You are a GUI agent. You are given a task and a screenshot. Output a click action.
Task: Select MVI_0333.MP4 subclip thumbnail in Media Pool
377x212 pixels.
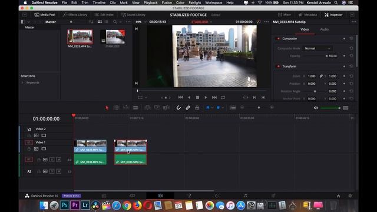pos(80,37)
